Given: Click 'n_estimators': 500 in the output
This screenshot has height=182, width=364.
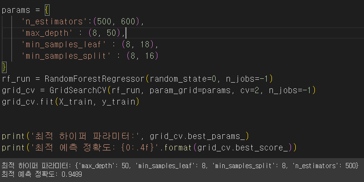Looking at the screenshot, I should (324, 165).
